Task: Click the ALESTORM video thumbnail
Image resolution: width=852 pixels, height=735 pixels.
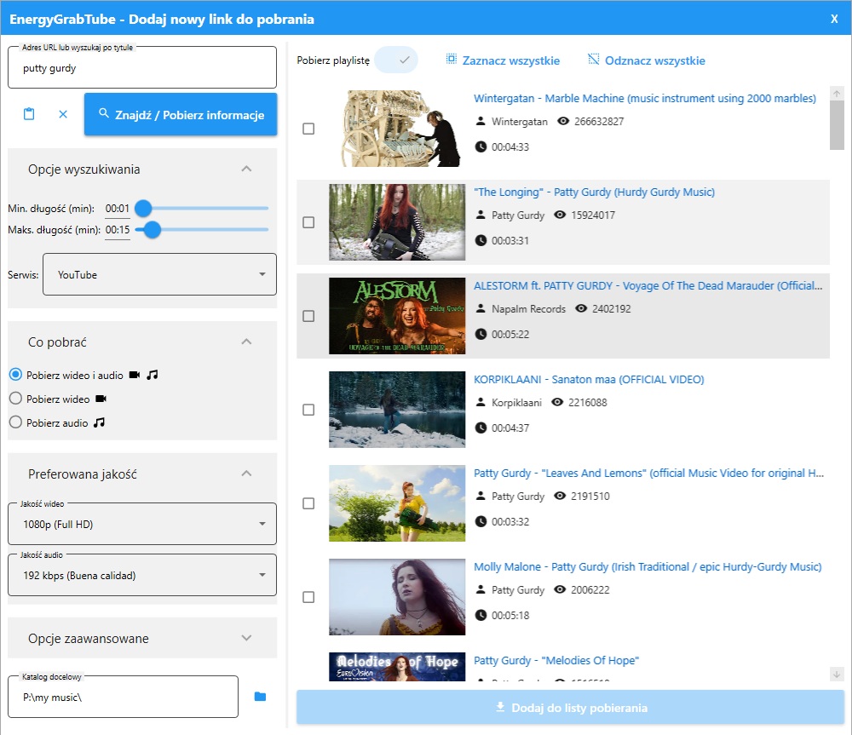Action: coord(397,316)
